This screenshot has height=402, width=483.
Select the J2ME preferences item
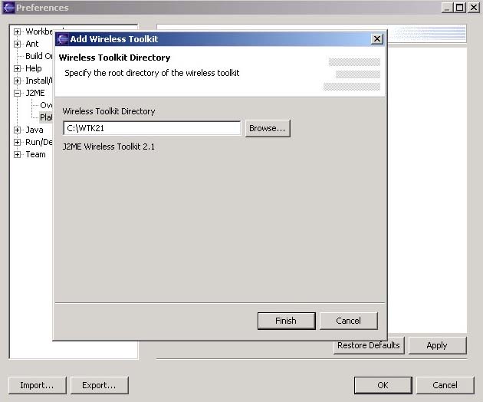35,93
